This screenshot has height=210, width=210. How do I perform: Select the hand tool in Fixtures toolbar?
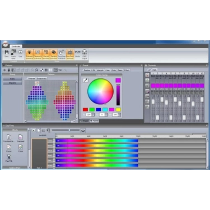point(8,70)
